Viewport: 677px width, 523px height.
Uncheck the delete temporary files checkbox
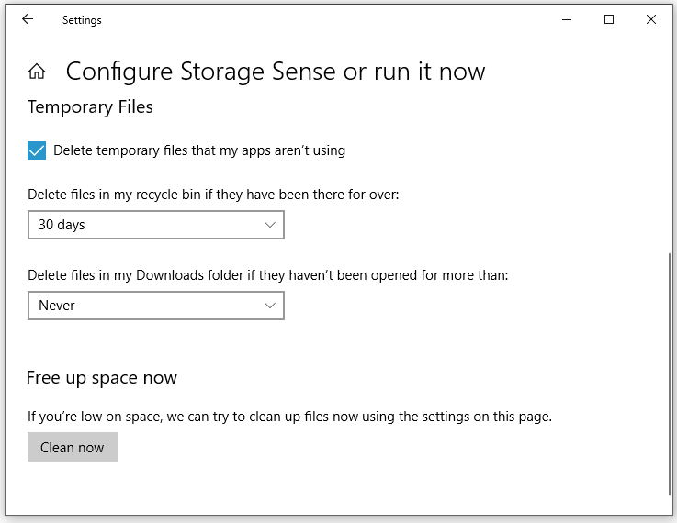37,150
